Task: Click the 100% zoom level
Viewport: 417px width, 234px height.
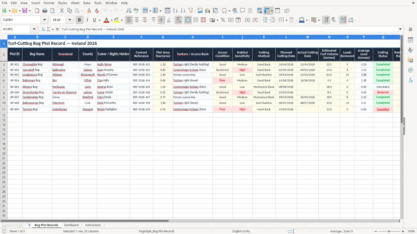Action: (411, 231)
